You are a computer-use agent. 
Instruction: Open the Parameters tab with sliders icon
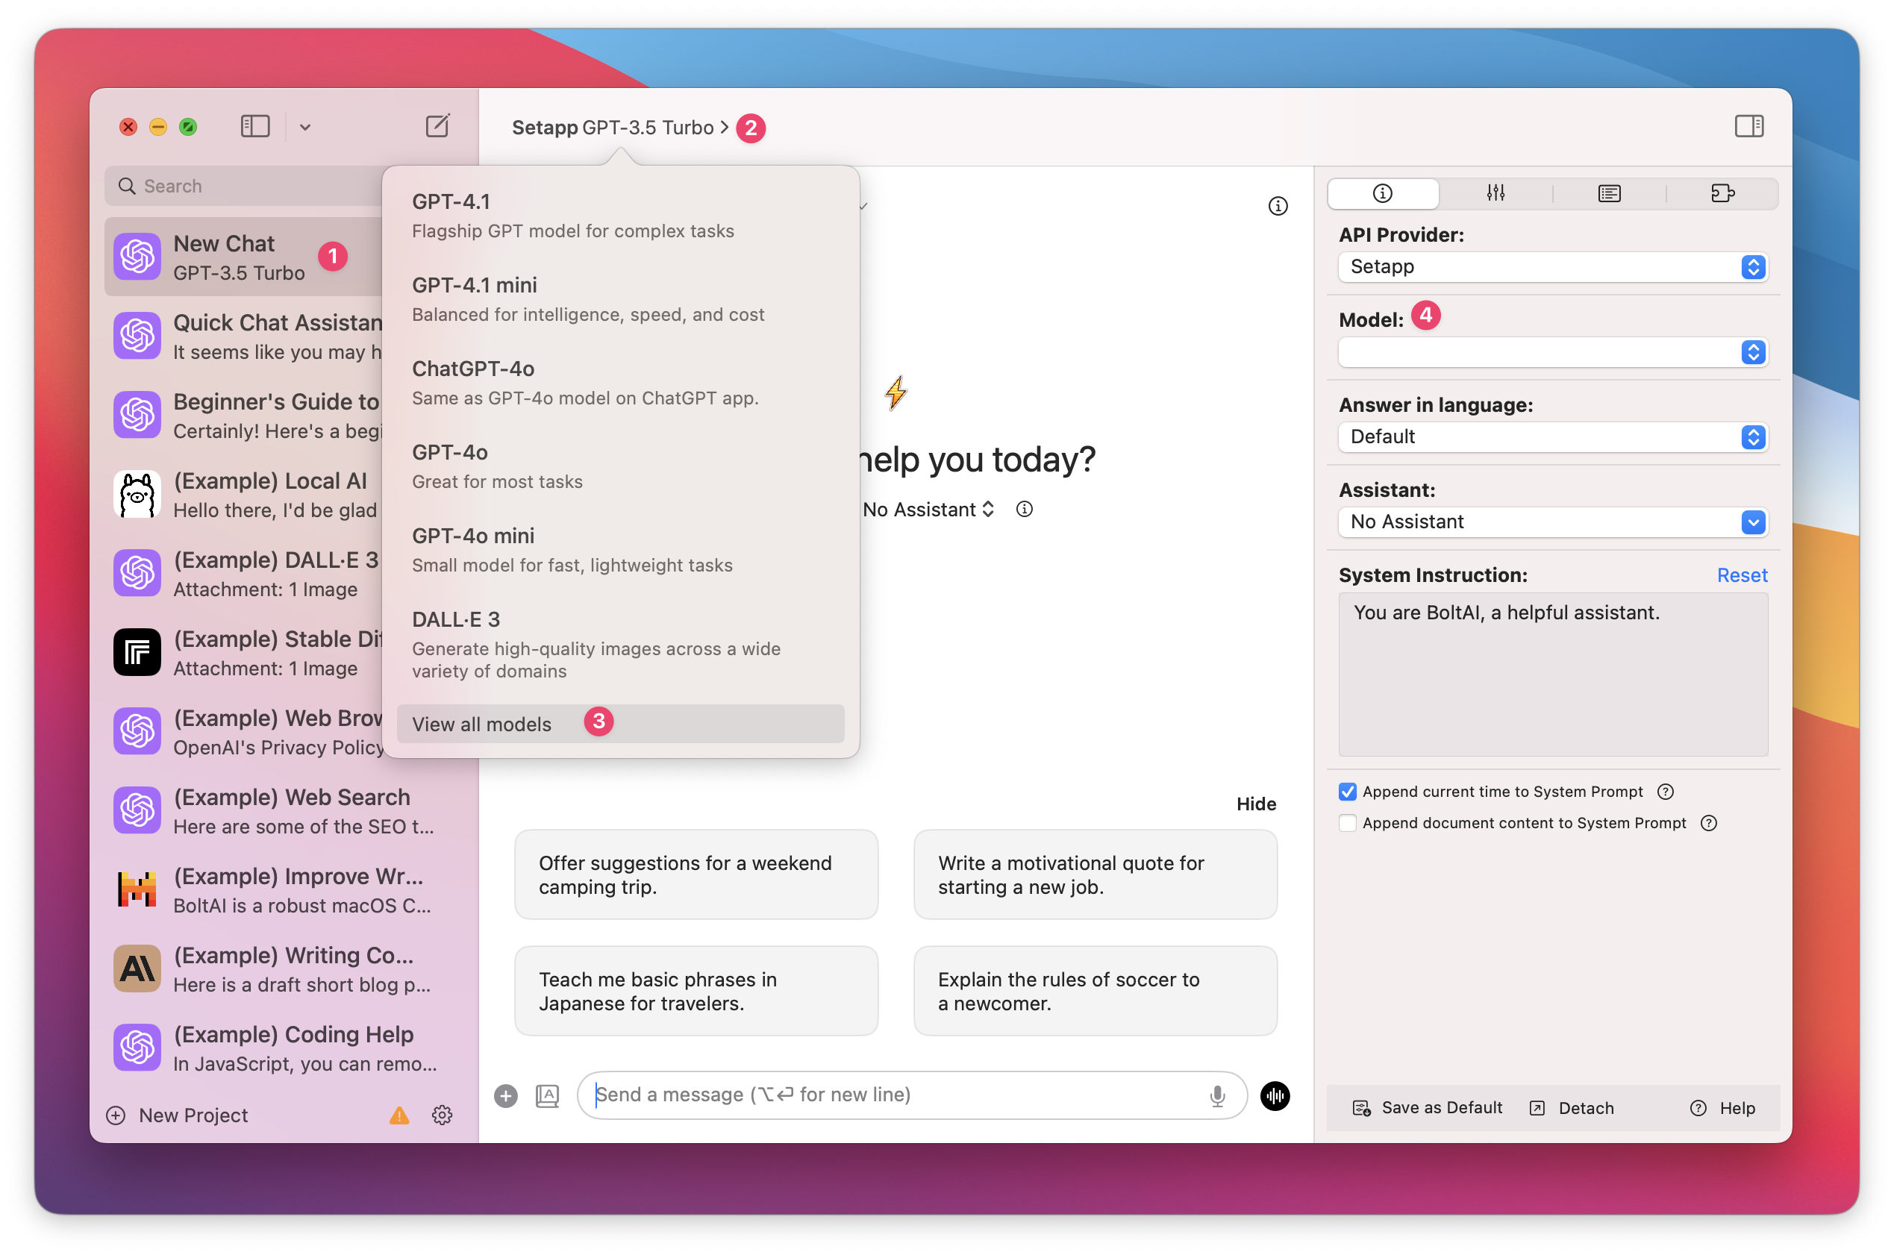point(1494,193)
